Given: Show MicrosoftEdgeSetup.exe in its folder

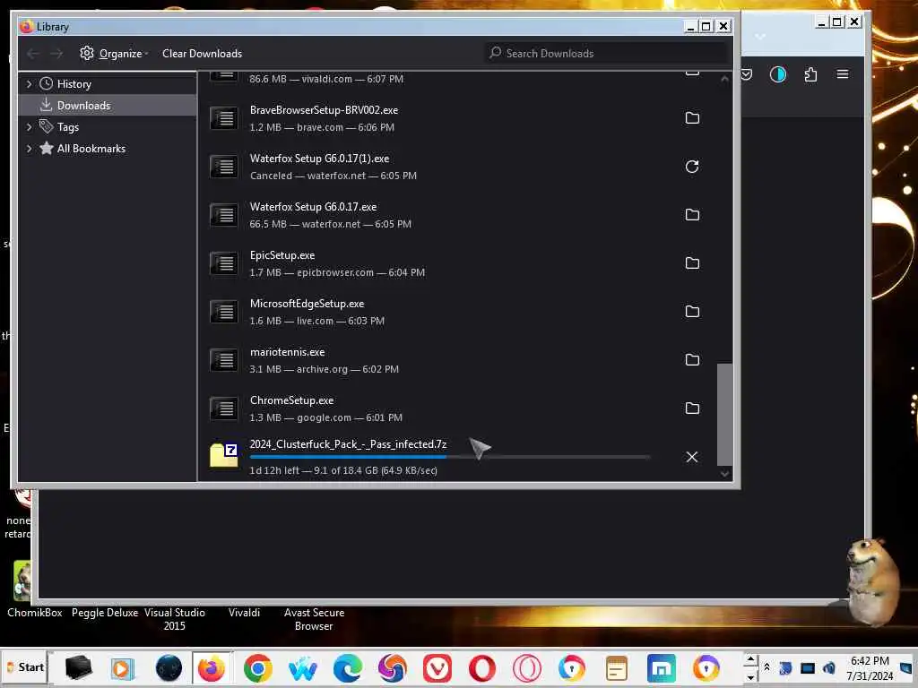Looking at the screenshot, I should (x=692, y=311).
